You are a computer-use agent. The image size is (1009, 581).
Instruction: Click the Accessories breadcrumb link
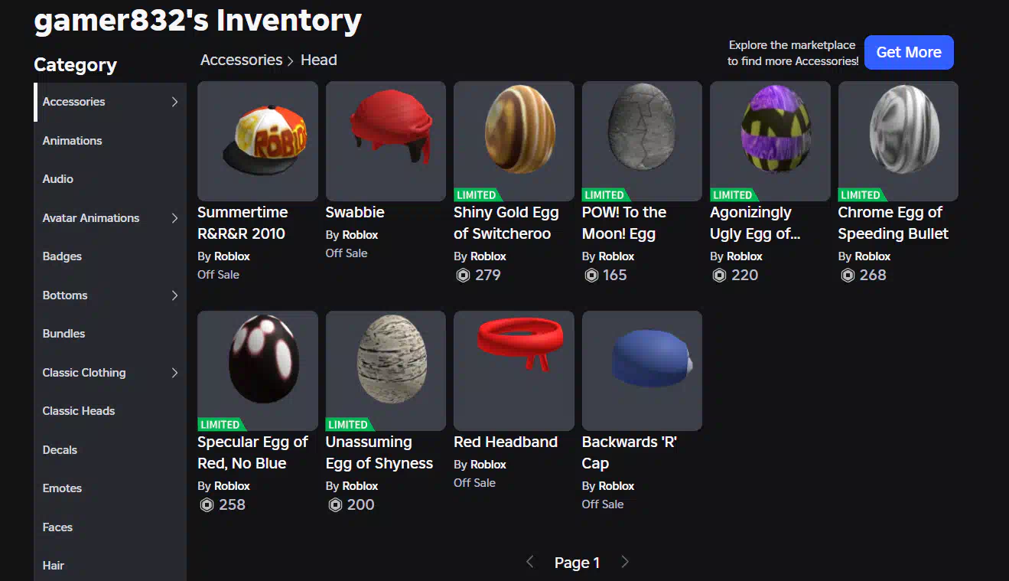241,60
